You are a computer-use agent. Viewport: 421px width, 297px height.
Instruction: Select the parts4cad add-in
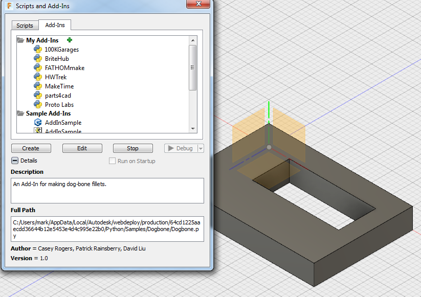[58, 96]
